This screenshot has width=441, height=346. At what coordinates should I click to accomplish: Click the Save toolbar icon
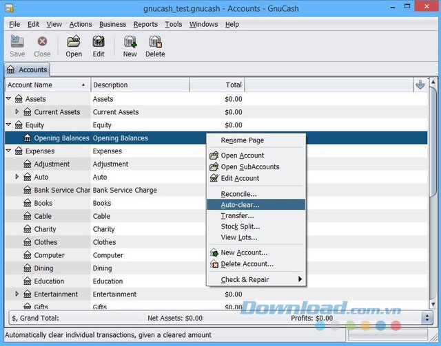tap(17, 43)
